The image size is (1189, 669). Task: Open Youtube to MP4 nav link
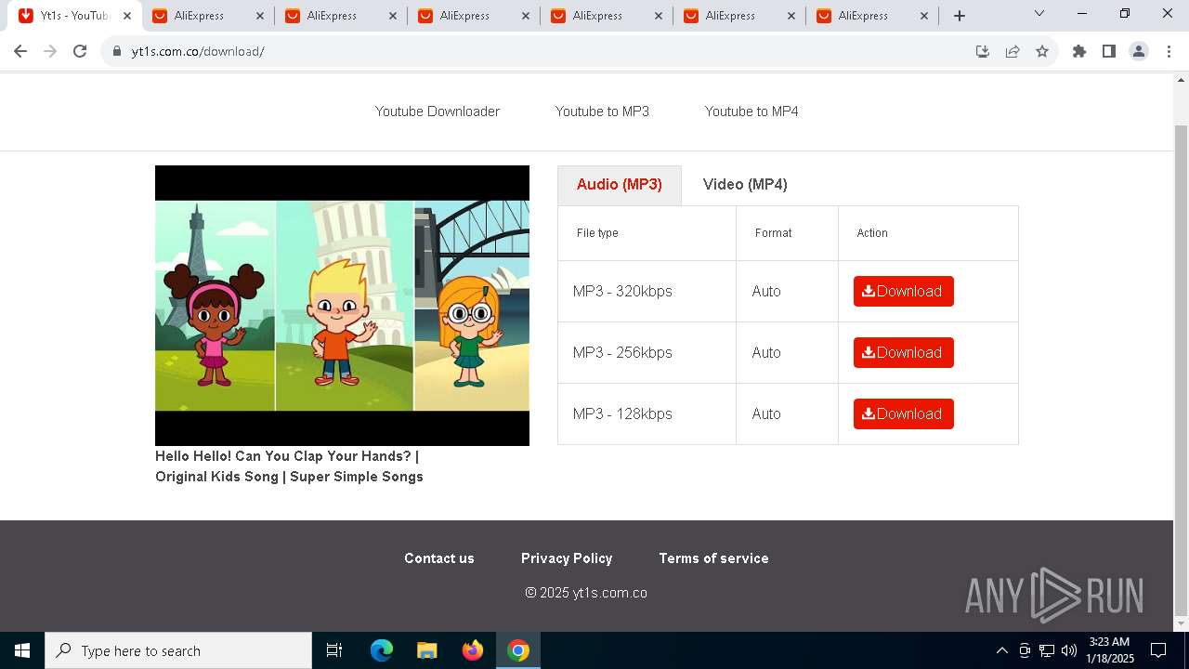[x=751, y=111]
